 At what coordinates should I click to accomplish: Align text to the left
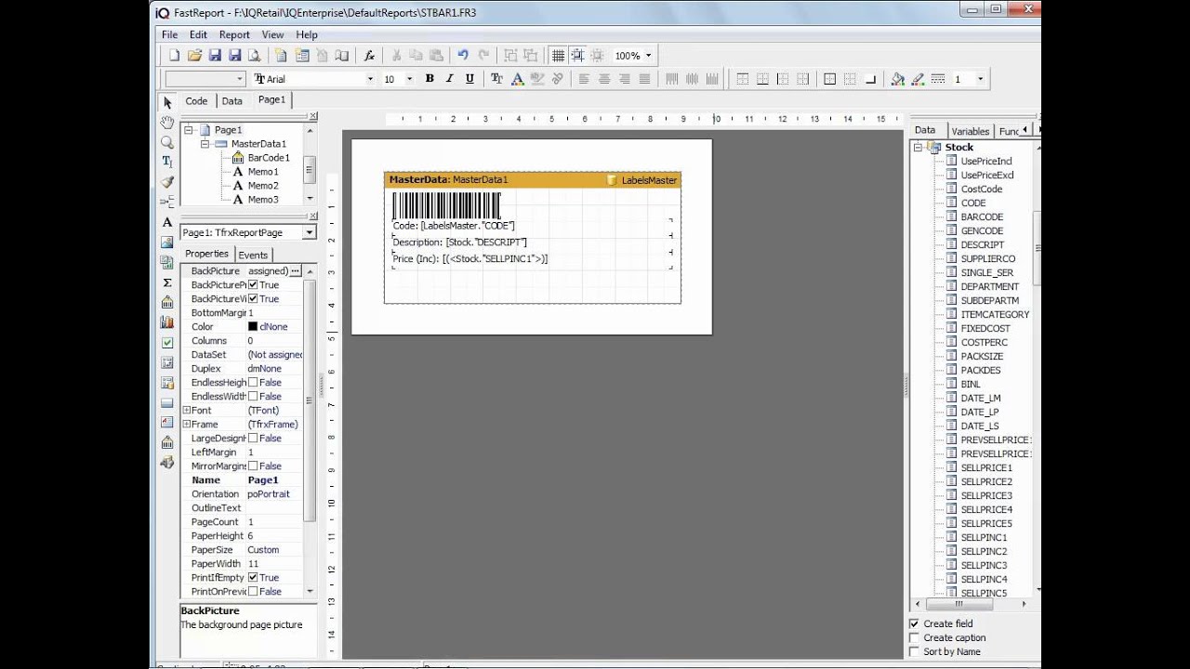click(584, 79)
